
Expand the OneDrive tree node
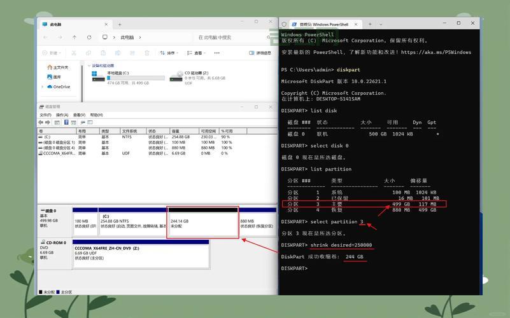[x=43, y=87]
